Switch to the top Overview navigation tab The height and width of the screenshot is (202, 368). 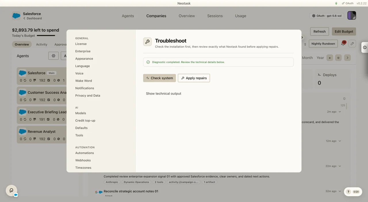pyautogui.click(x=187, y=16)
